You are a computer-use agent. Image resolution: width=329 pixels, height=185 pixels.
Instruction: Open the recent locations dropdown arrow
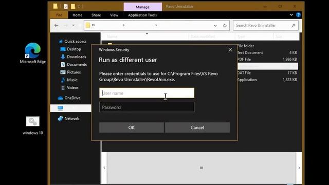[73, 25]
